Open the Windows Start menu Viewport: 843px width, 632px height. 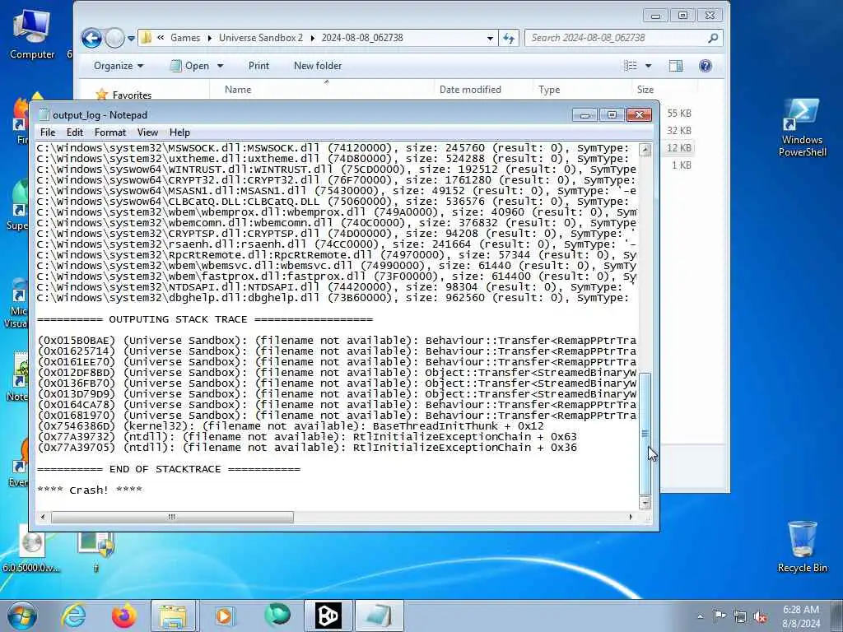21,616
